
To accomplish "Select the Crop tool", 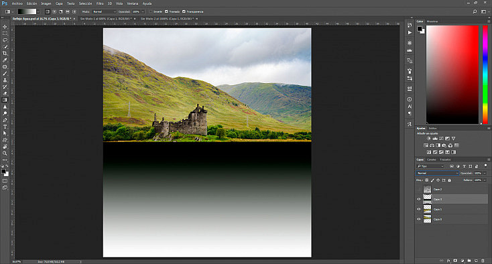I will [x=5, y=54].
